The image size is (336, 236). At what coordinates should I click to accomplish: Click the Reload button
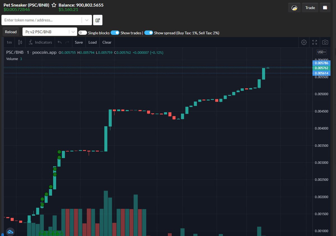11,32
